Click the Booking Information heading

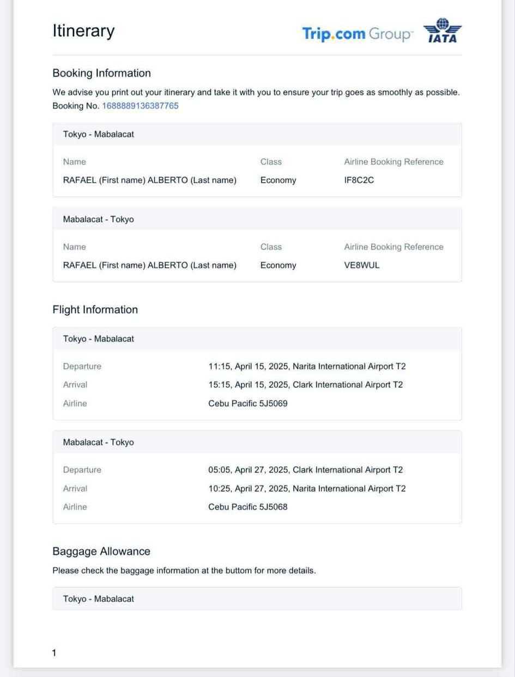(x=101, y=73)
